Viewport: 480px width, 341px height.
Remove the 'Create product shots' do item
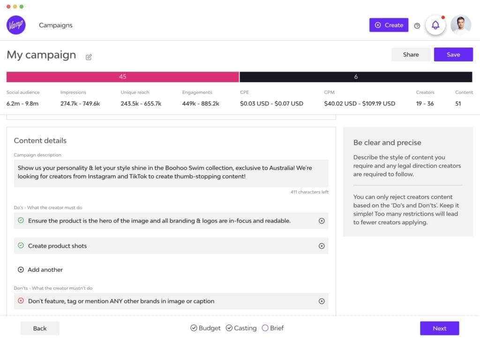[x=322, y=246]
